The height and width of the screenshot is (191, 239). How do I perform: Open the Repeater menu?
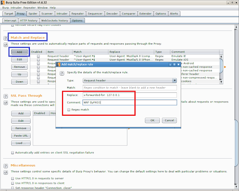(30, 7)
